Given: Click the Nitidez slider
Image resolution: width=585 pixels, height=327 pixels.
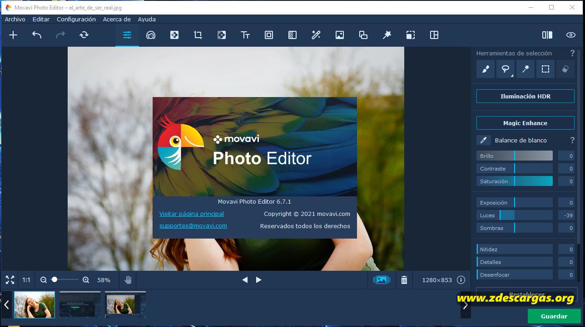Looking at the screenshot, I should 515,249.
